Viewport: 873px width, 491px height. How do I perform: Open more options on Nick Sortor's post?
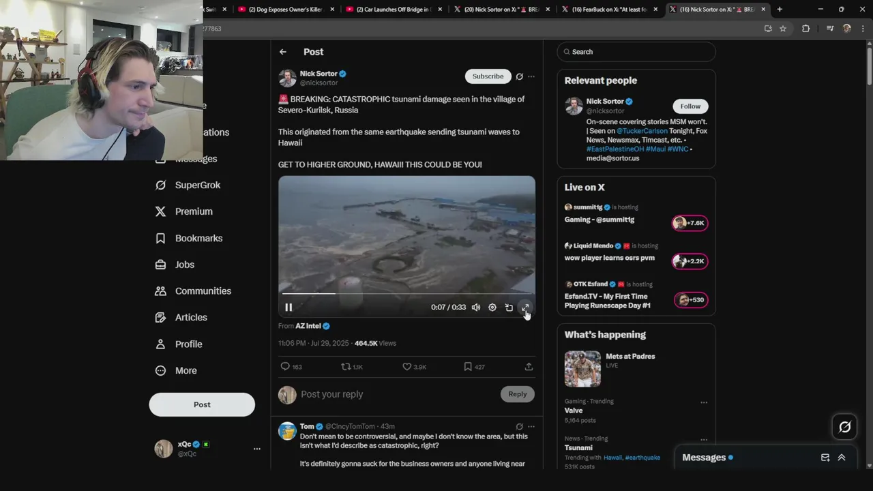point(531,76)
